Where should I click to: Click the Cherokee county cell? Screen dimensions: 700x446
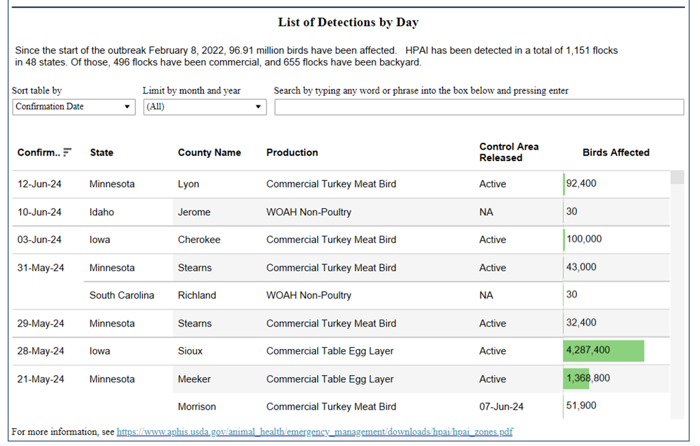199,240
